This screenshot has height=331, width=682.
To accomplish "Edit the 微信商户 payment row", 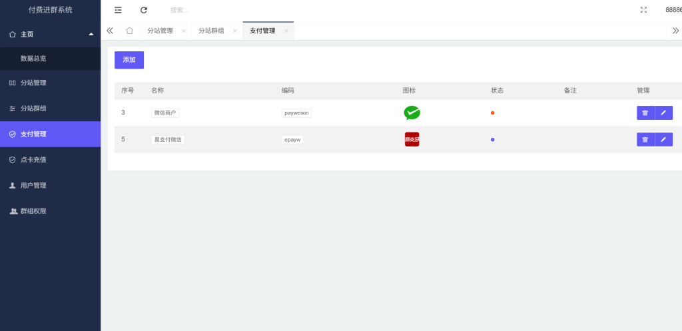I will 663,113.
